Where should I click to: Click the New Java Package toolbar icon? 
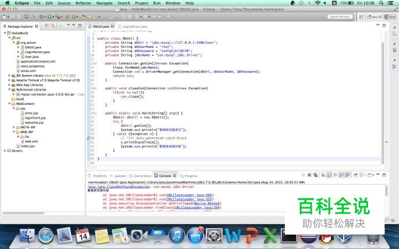click(x=67, y=17)
